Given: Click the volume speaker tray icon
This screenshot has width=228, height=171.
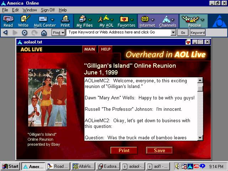Looking at the screenshot, I should [177, 166].
